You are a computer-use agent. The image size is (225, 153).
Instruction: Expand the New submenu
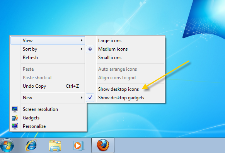coord(48,98)
